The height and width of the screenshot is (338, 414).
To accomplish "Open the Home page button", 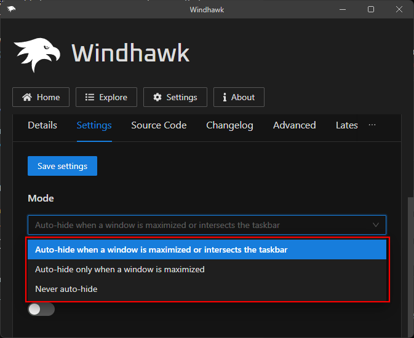I will pyautogui.click(x=41, y=97).
